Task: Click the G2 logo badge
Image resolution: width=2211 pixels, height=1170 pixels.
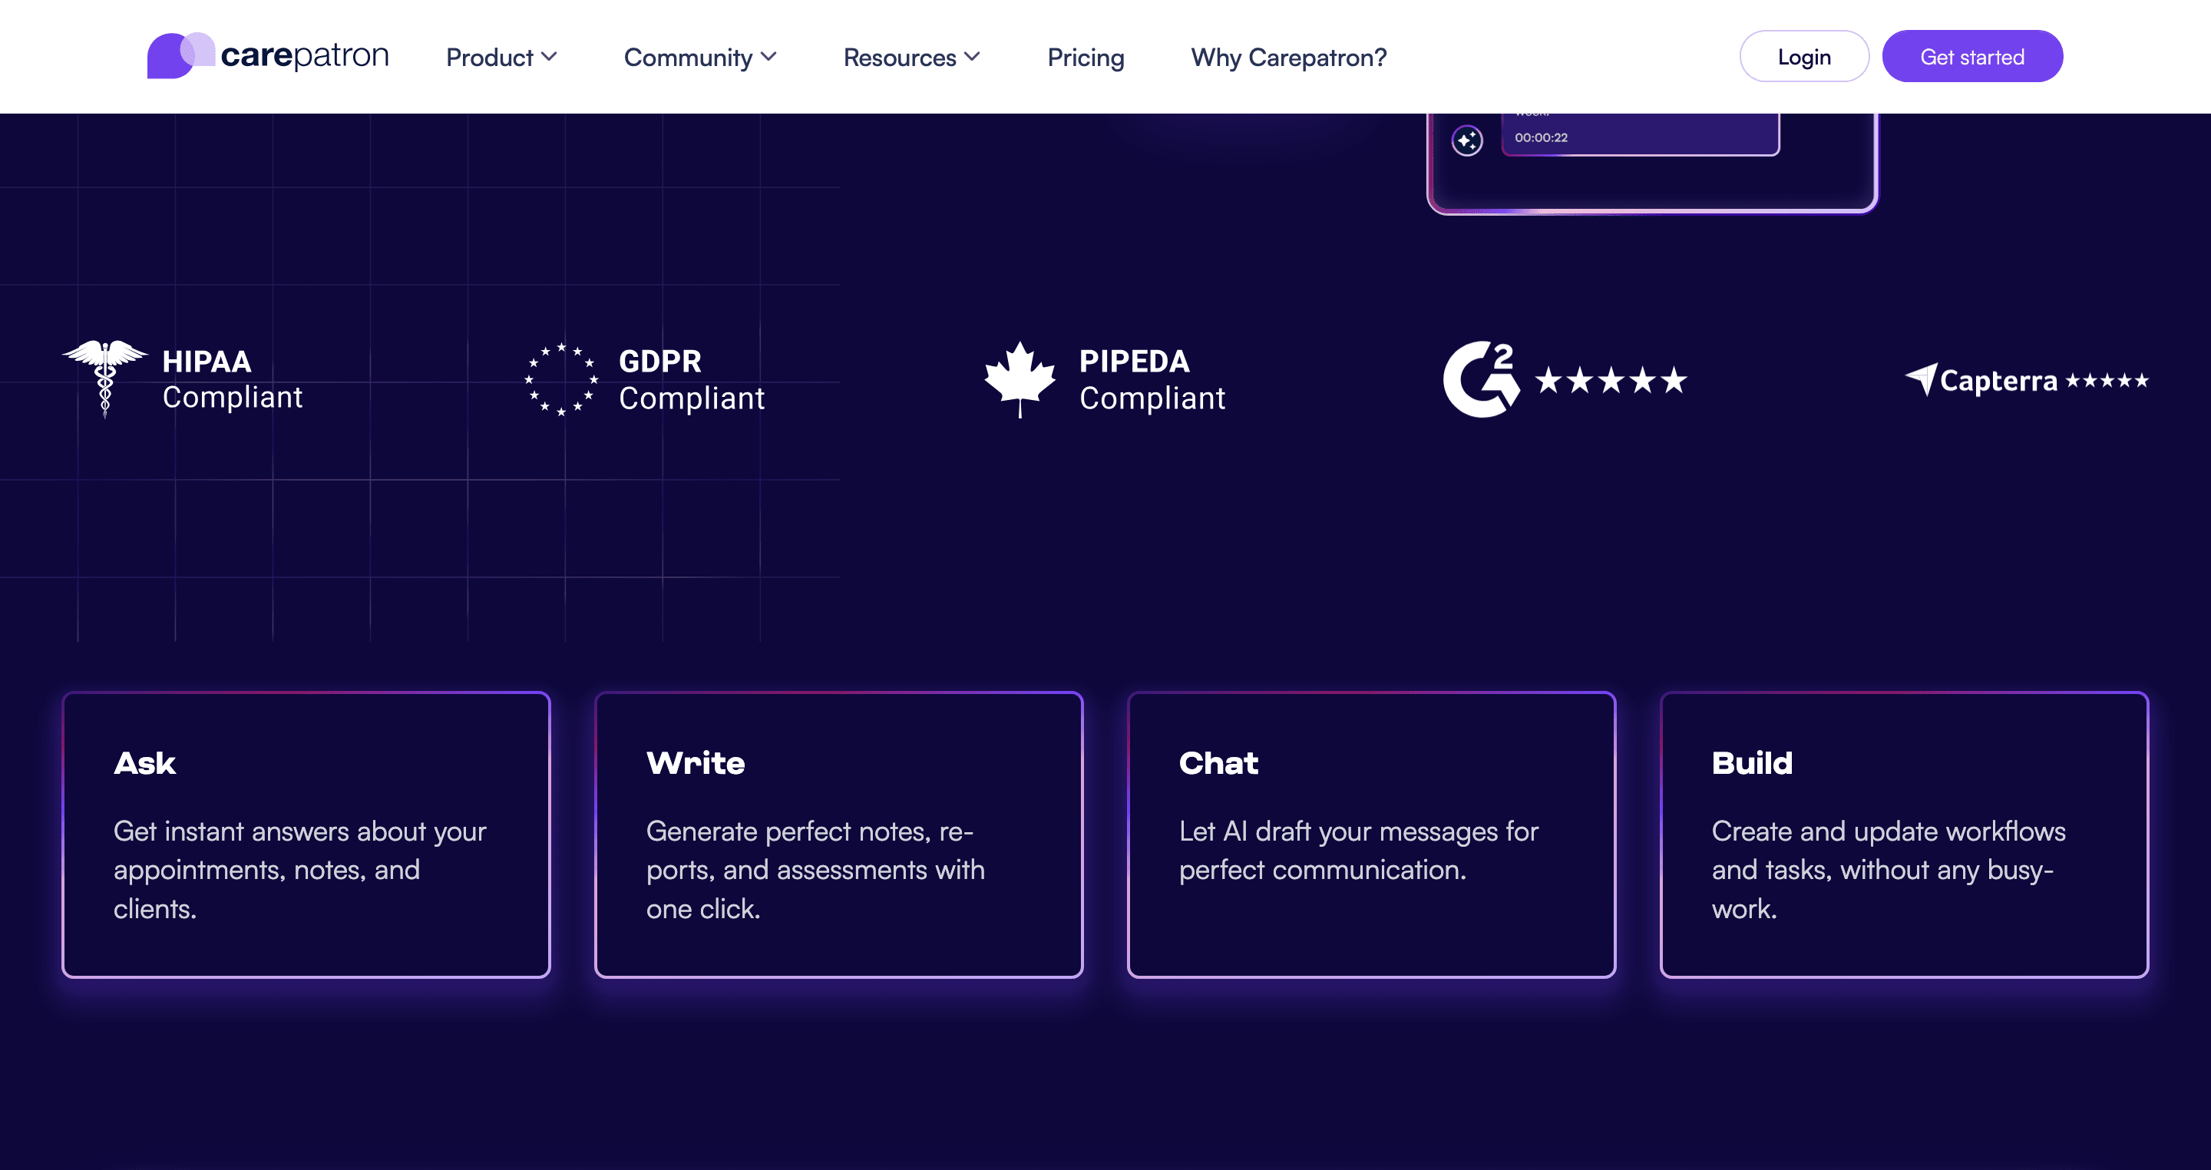Action: pos(1481,378)
